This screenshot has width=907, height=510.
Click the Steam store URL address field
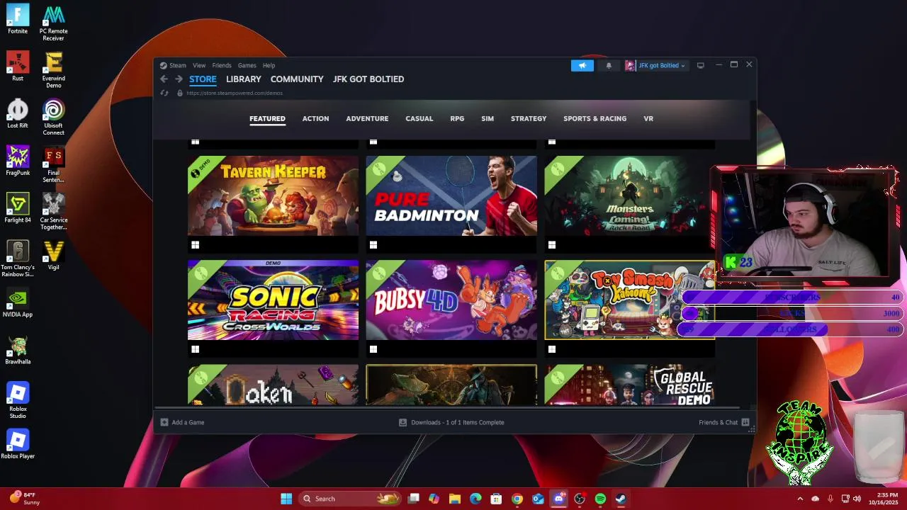click(x=235, y=93)
